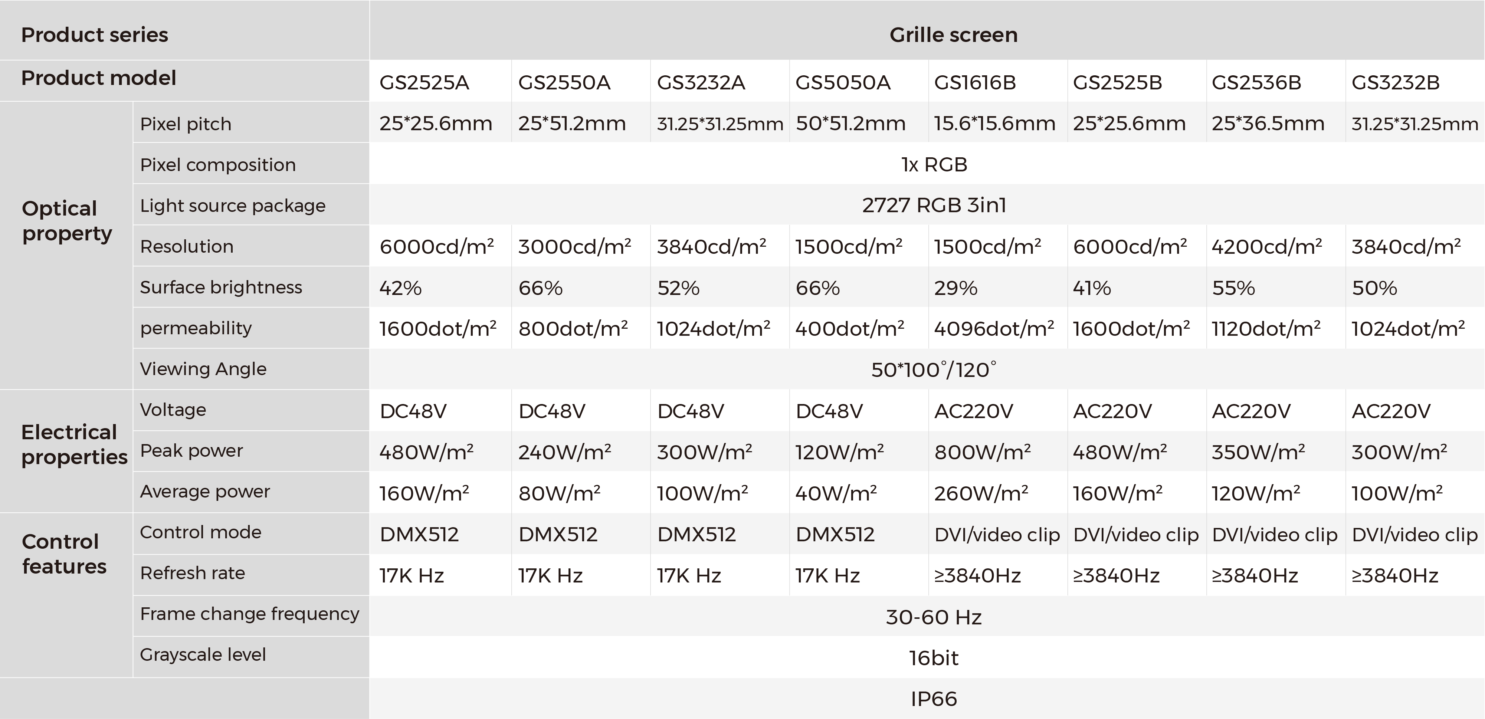Click the GS2525A product model header

pos(424,82)
